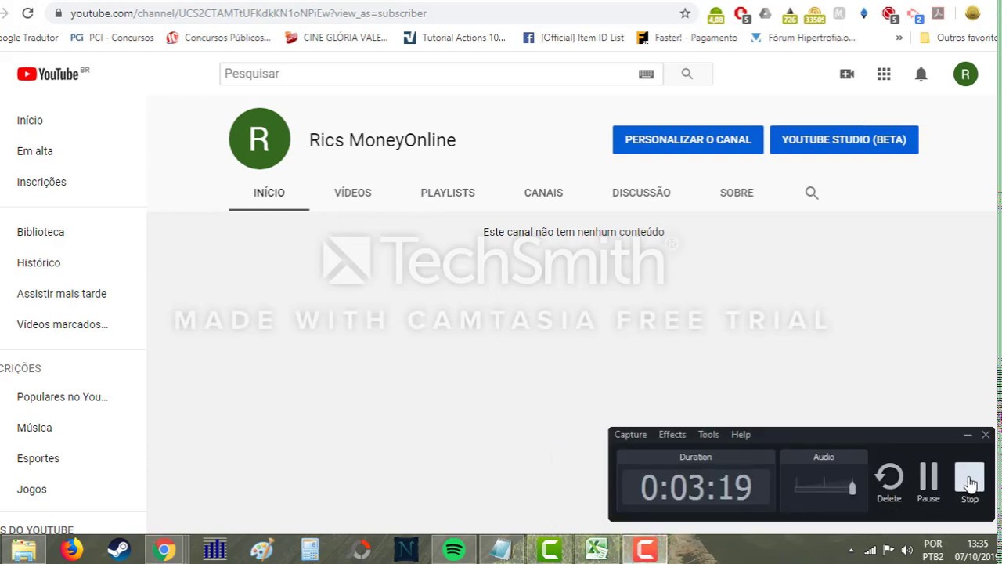The width and height of the screenshot is (1002, 564).
Task: Click the browser address bar URL
Action: 248,13
